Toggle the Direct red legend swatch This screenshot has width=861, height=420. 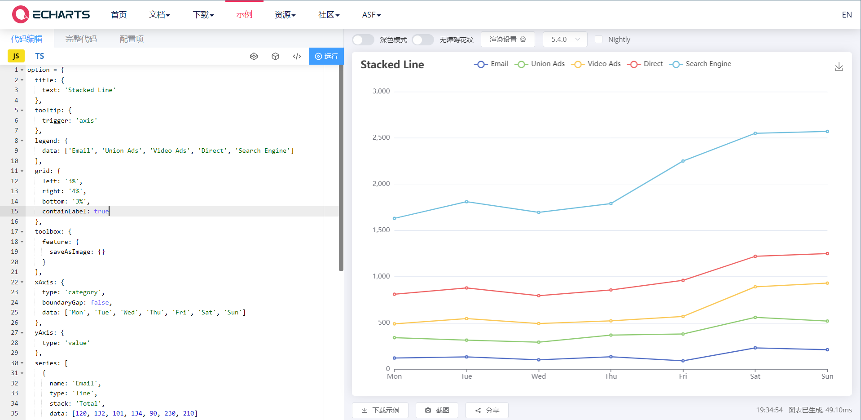click(x=633, y=64)
